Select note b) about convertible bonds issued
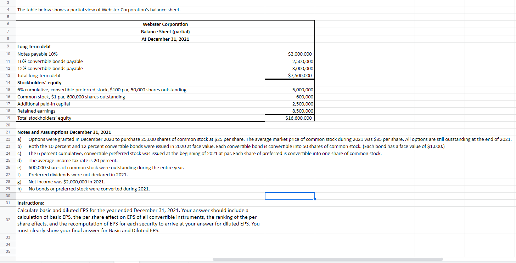 (231, 146)
